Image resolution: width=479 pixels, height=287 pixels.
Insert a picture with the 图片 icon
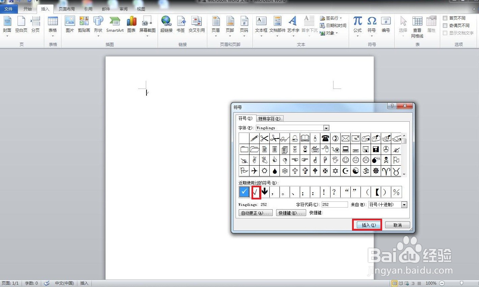click(x=70, y=24)
